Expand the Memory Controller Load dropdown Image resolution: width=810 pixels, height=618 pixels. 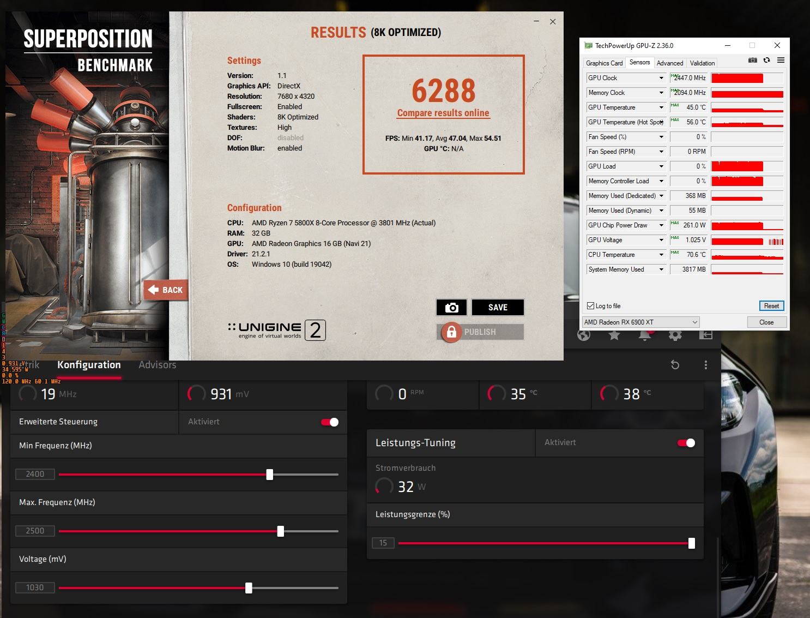pyautogui.click(x=661, y=181)
